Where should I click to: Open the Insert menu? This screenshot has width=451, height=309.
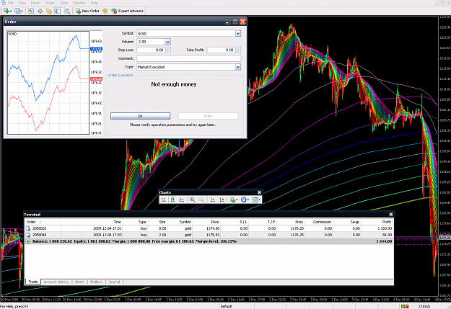(x=35, y=3)
